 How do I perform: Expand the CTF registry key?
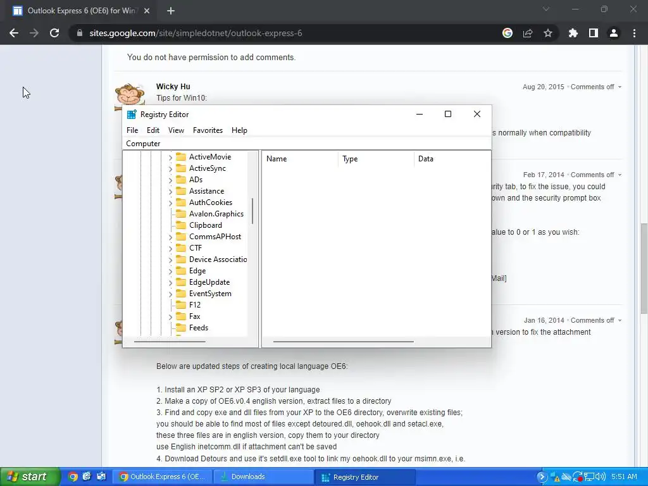(170, 248)
